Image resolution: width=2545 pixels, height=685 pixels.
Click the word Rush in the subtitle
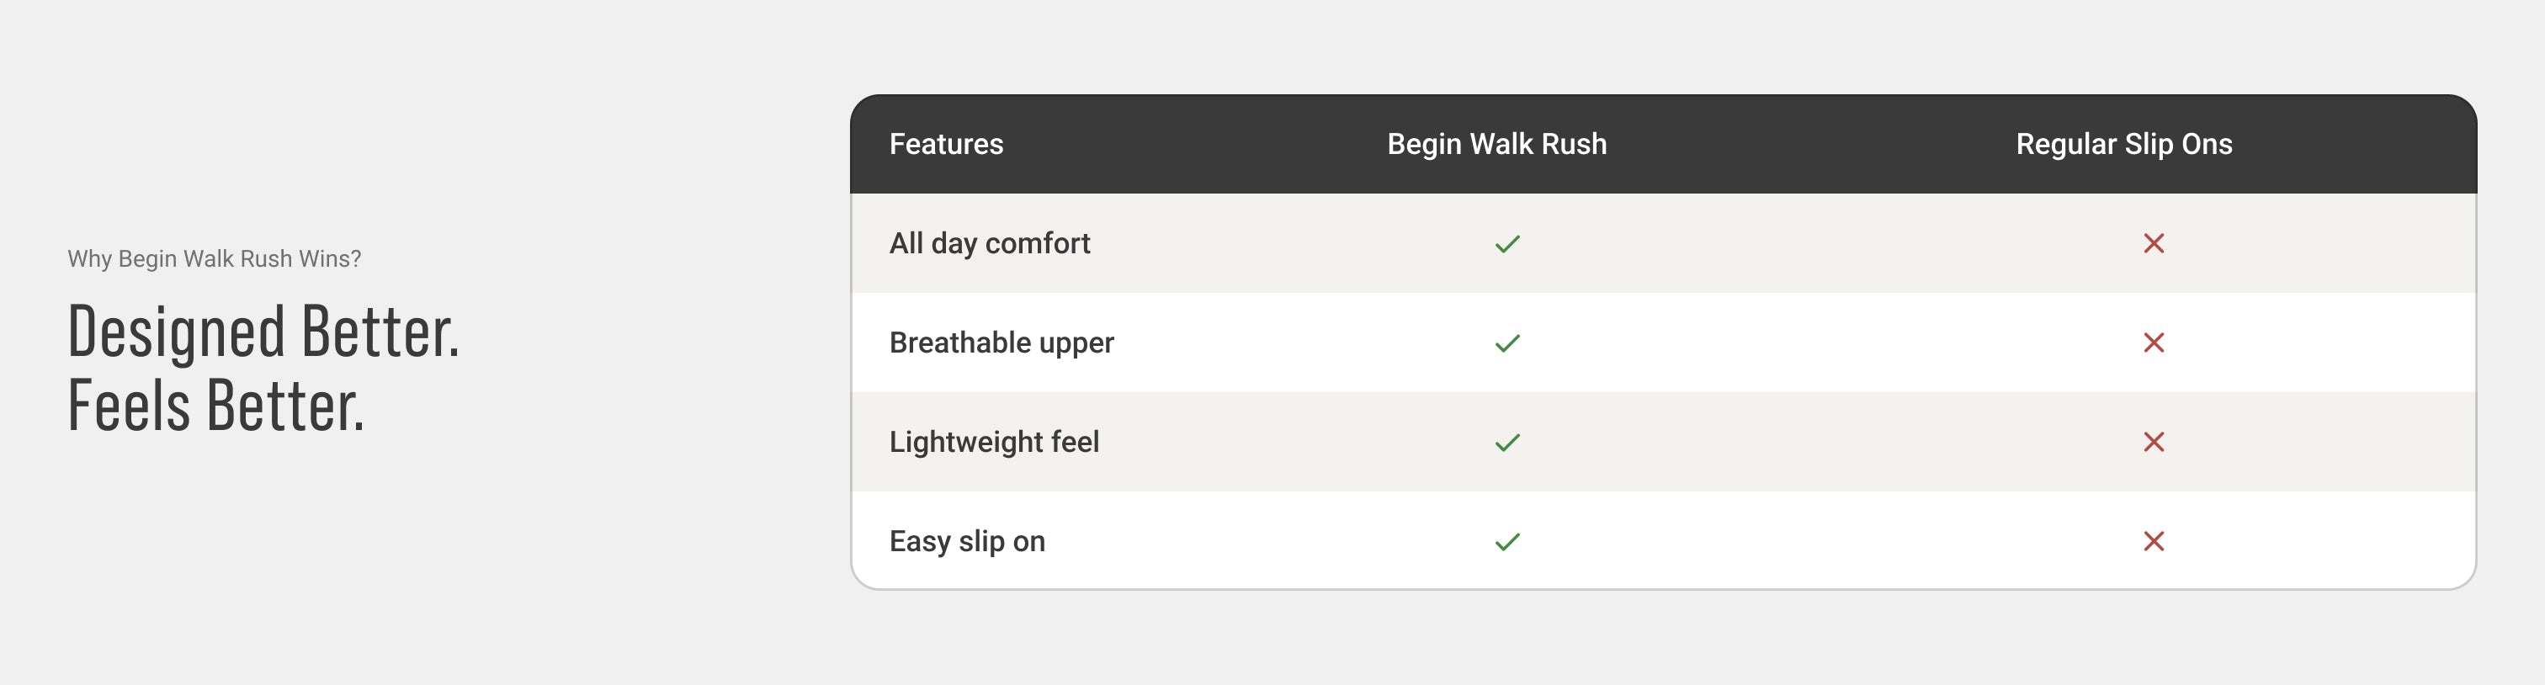point(266,259)
